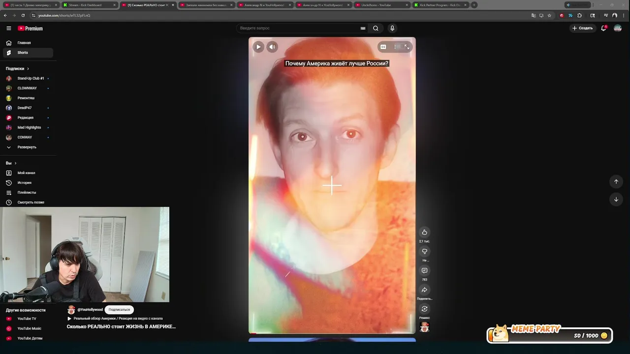630x354 pixels.
Task: Open YouTube TV link
Action: (28, 319)
